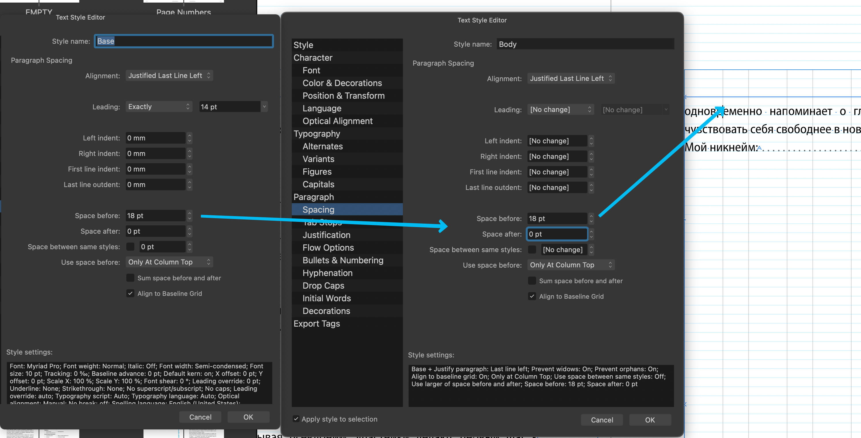Select the Style category
This screenshot has height=438, width=861.
347,45
